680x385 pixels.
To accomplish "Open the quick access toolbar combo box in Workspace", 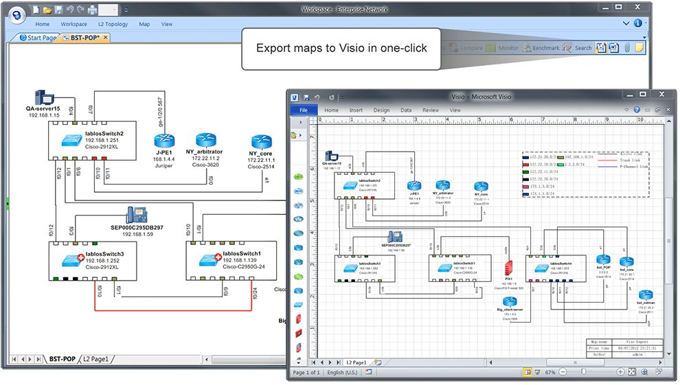I will pos(108,10).
